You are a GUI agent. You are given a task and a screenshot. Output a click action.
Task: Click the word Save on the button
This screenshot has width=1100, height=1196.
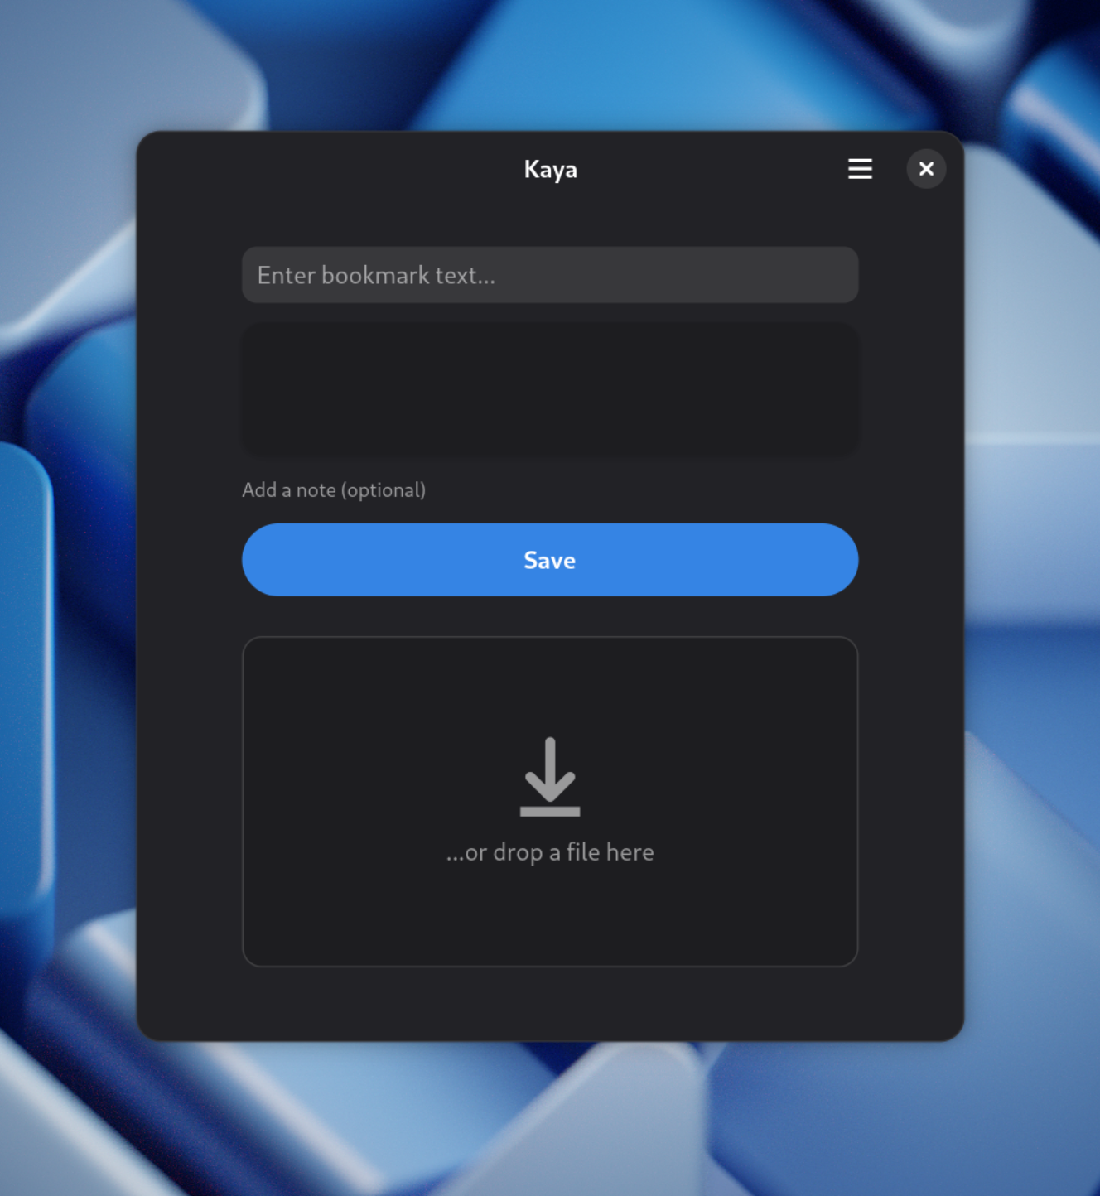pyautogui.click(x=549, y=561)
